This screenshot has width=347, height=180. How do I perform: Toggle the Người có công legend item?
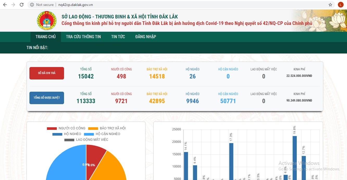point(66,128)
